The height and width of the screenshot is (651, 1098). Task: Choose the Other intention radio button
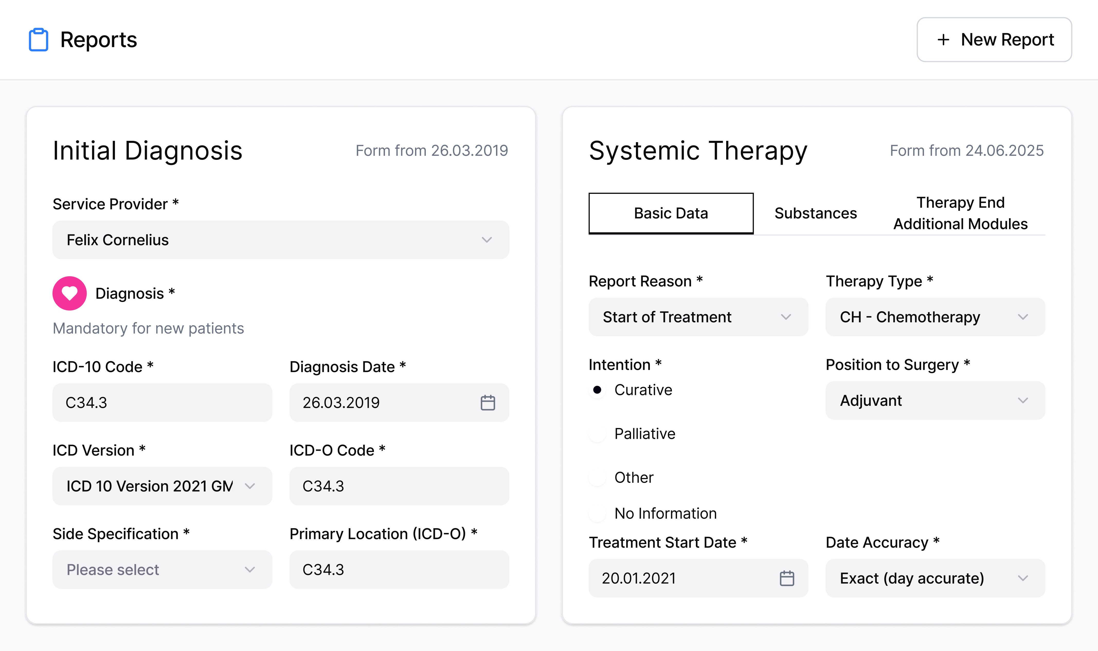(x=597, y=478)
